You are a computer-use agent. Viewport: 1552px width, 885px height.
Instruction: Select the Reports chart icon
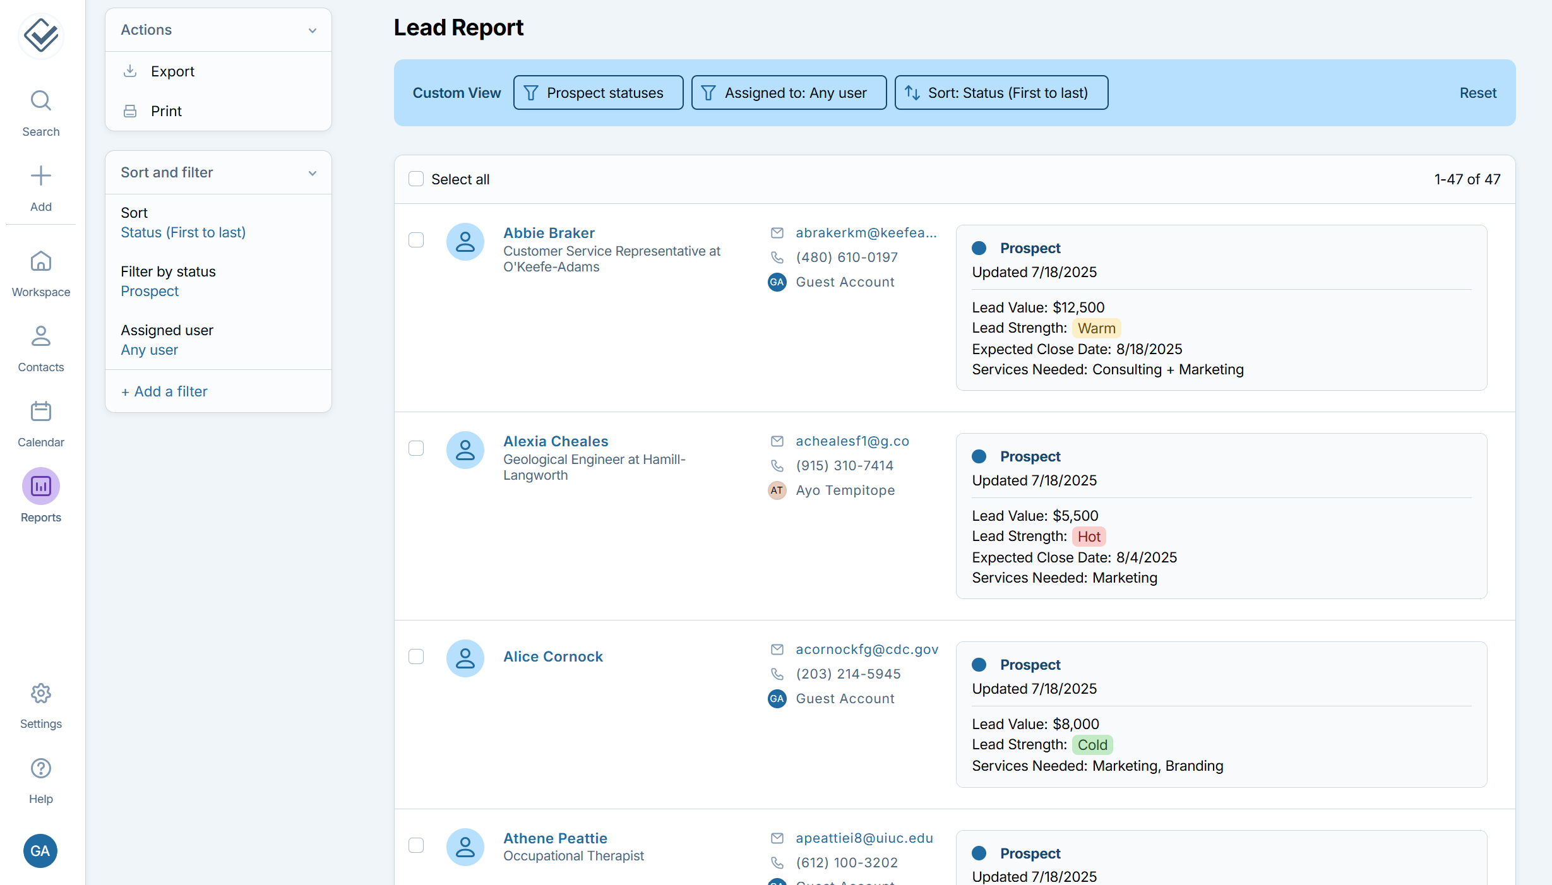click(41, 487)
